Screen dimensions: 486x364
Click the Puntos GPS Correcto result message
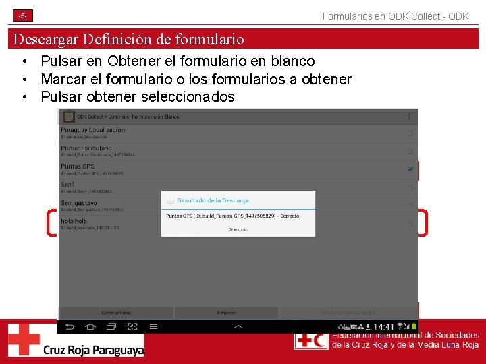coord(232,216)
